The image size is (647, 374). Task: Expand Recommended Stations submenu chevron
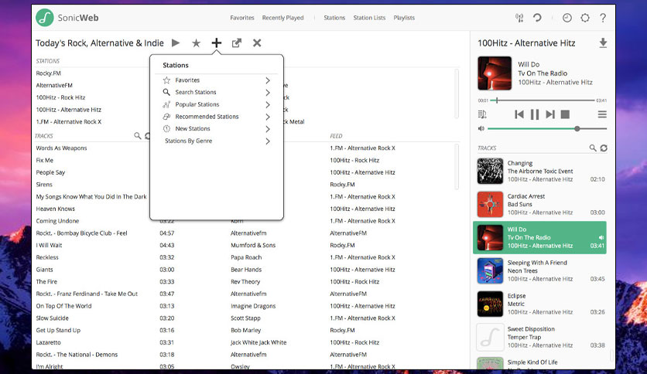pos(268,117)
